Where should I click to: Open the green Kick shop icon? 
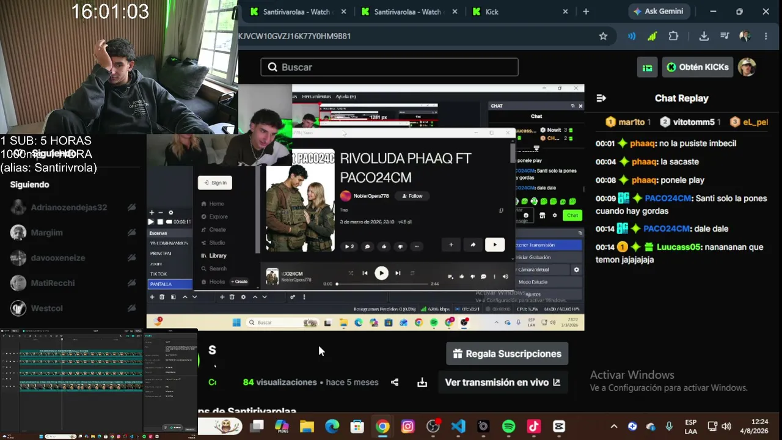[648, 67]
